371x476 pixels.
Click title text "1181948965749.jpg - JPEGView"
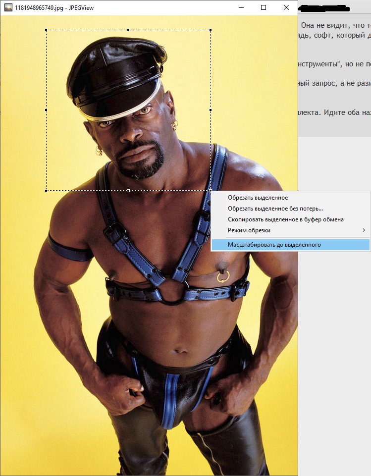54,8
